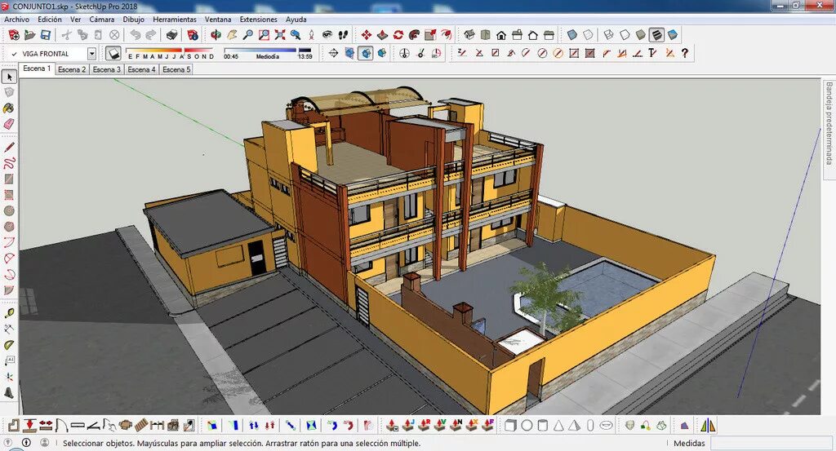Toggle shadows display button
Viewport: 836px width, 451px height.
point(113,53)
